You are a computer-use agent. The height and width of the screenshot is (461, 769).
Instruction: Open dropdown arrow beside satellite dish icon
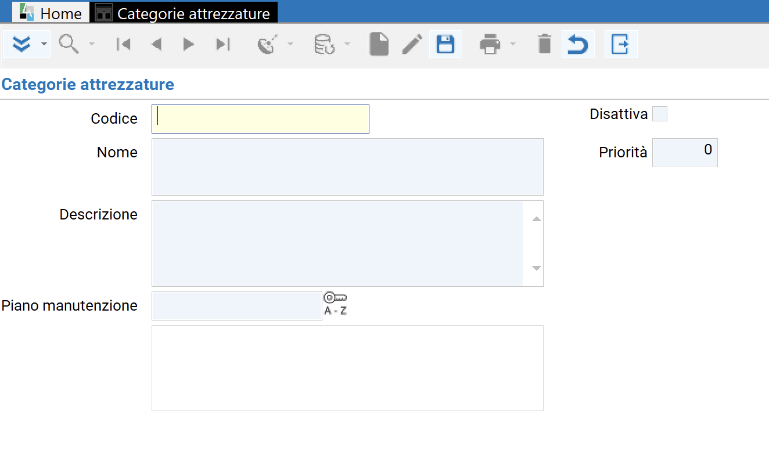pyautogui.click(x=290, y=45)
